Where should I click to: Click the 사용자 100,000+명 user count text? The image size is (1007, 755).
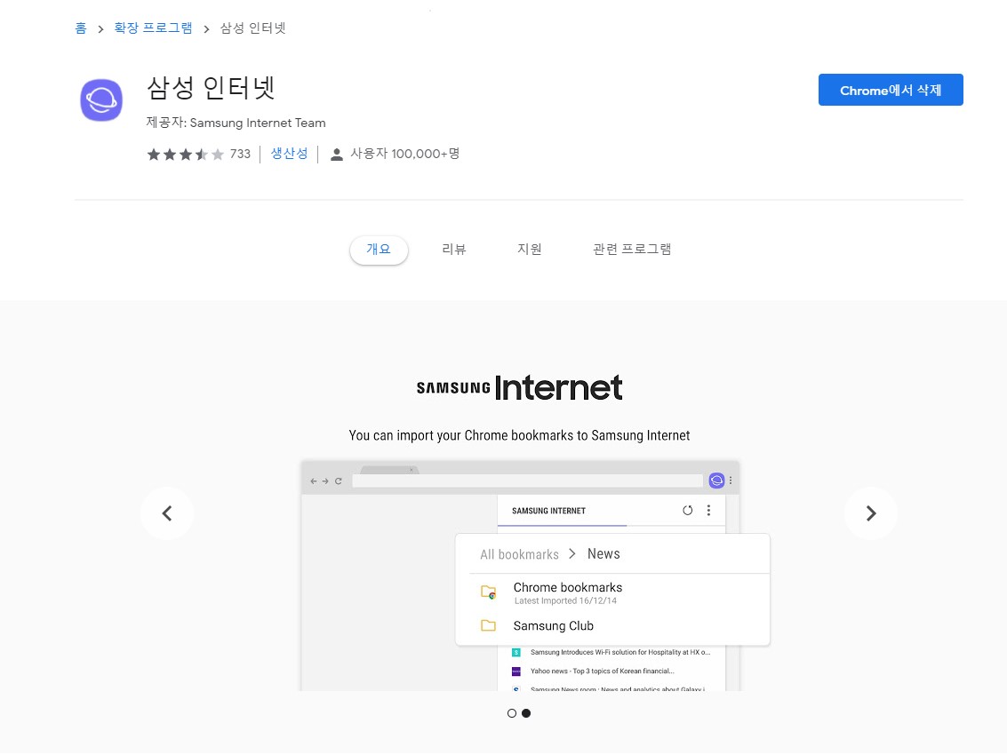[x=405, y=154]
